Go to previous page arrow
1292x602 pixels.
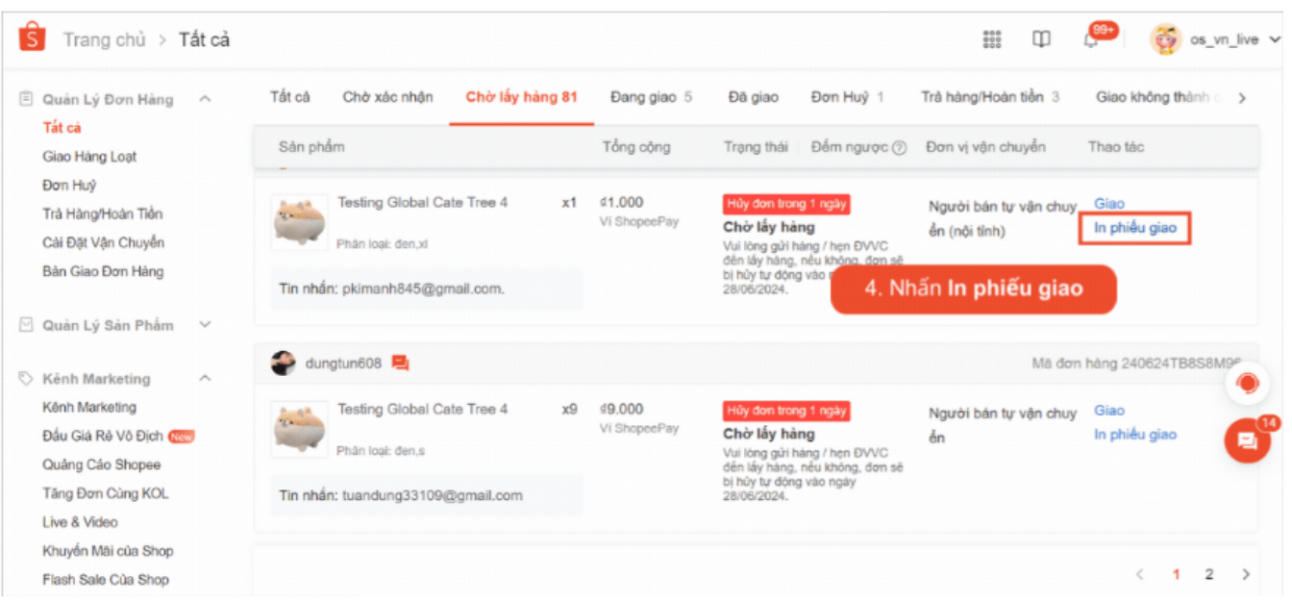(x=1140, y=575)
